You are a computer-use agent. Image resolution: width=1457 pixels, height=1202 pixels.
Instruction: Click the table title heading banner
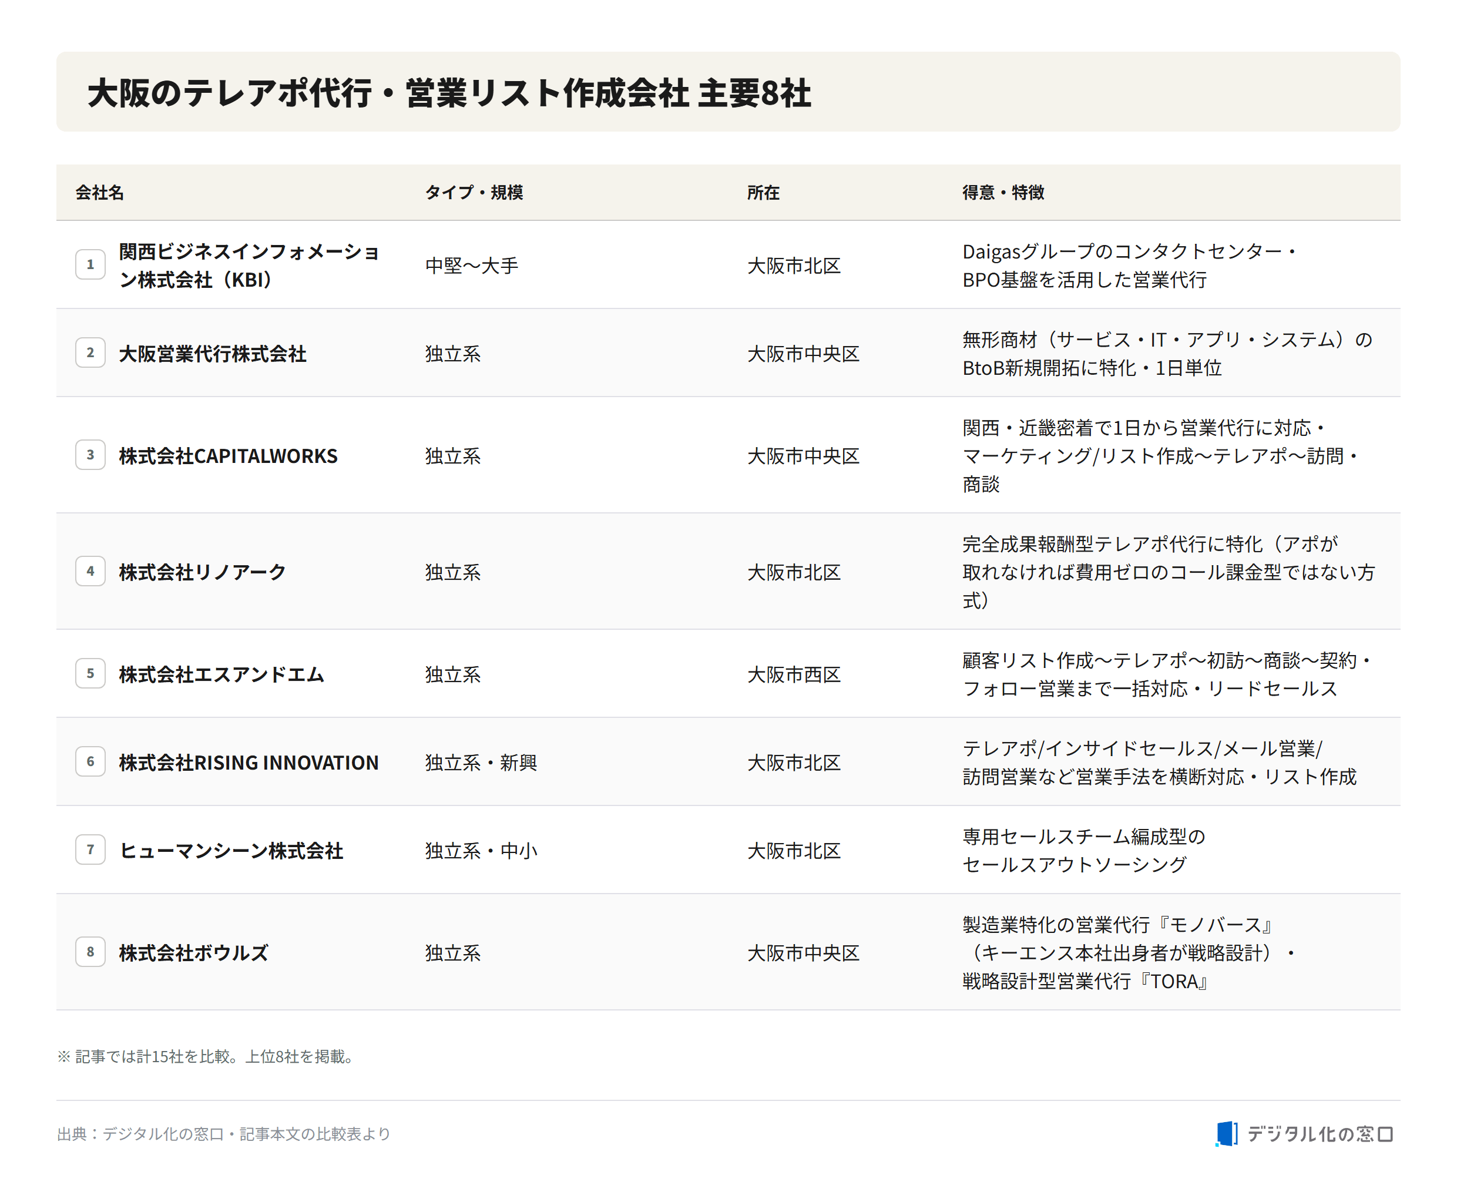pyautogui.click(x=728, y=92)
